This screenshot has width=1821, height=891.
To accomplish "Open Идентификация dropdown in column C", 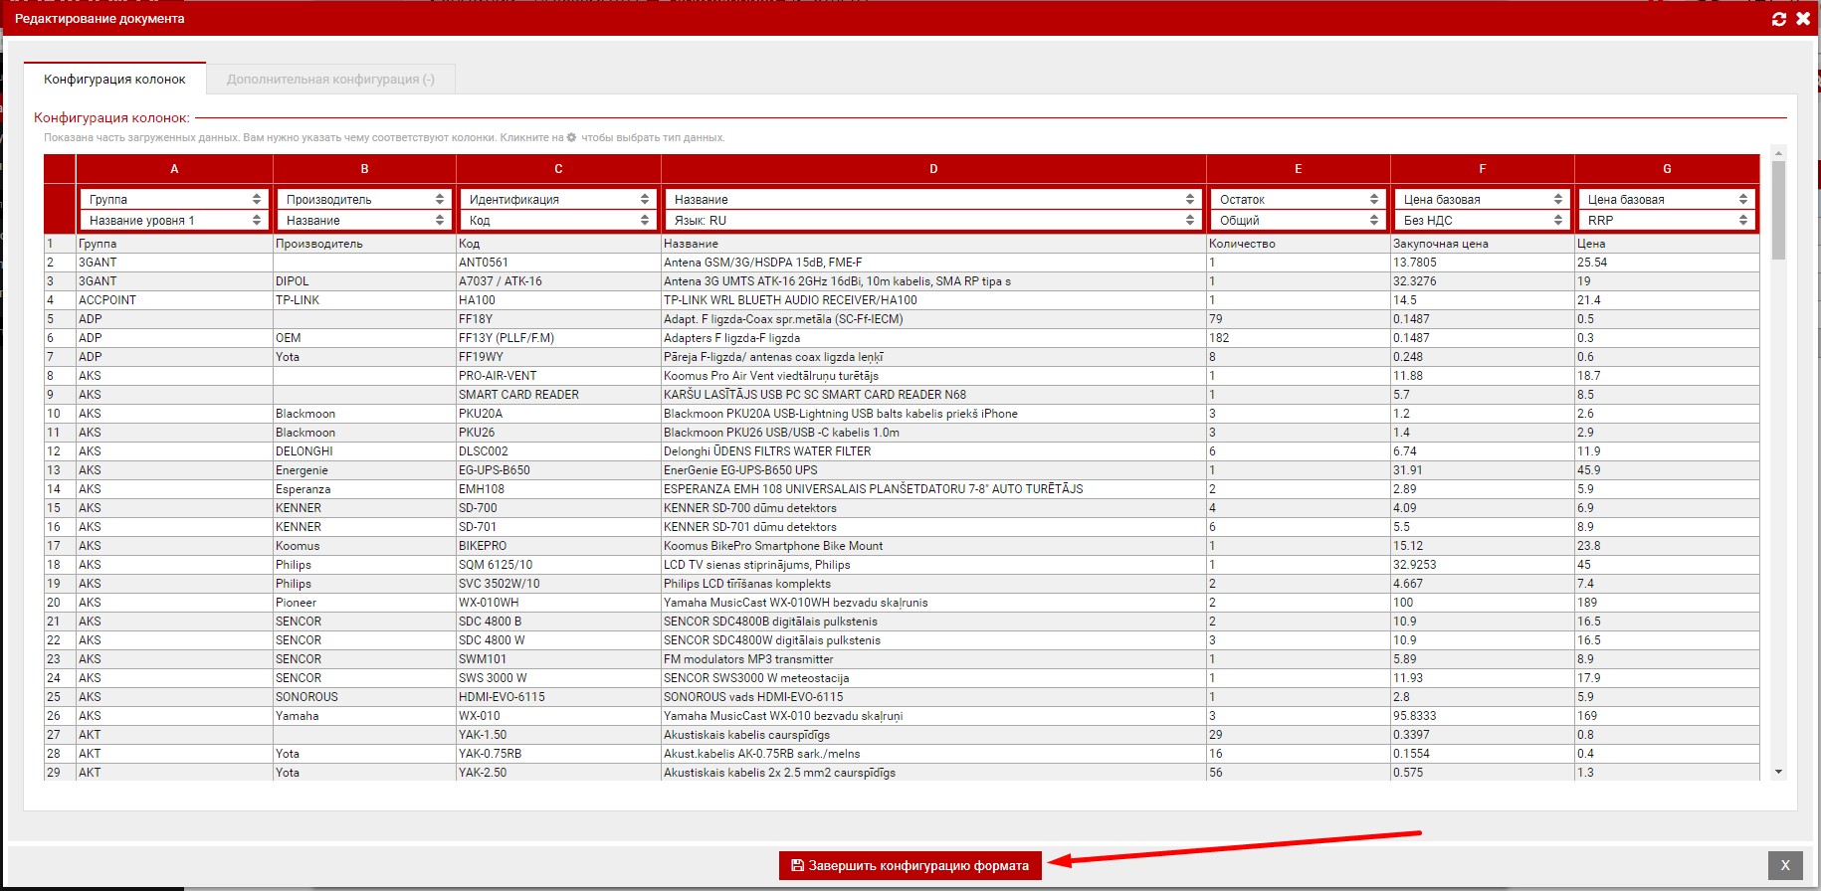I will pos(558,199).
